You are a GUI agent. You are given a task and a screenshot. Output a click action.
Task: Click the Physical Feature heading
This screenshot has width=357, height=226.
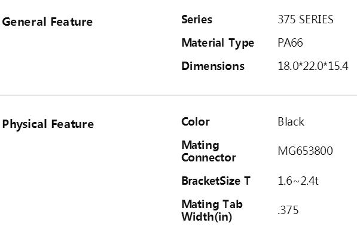48,125
